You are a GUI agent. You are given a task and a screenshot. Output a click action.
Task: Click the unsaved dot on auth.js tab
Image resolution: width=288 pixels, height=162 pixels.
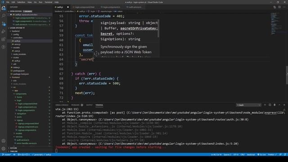pos(68,7)
